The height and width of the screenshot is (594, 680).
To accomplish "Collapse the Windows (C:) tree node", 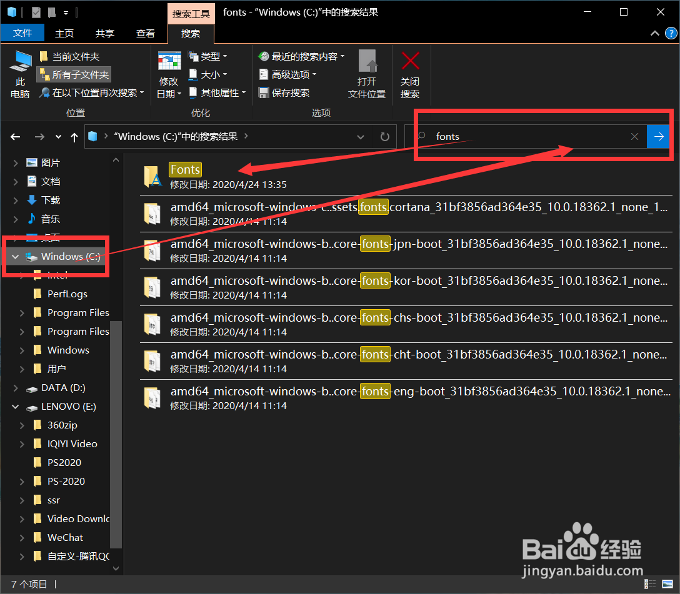I will (15, 257).
